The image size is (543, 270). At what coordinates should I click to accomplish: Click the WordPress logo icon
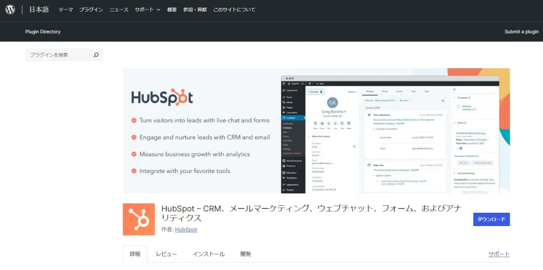10,10
